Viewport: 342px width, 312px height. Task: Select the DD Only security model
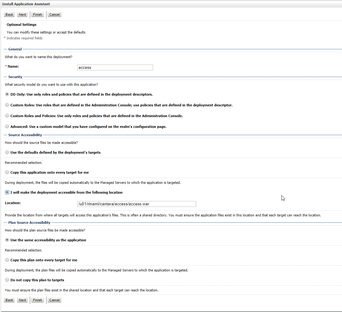(x=7, y=94)
